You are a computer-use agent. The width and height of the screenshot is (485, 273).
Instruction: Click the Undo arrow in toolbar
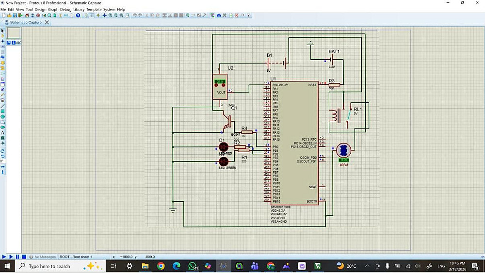point(134,16)
